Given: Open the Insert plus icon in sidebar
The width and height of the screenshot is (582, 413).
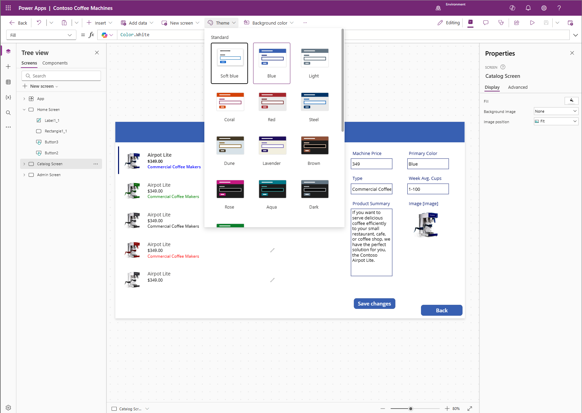Looking at the screenshot, I should pos(8,67).
